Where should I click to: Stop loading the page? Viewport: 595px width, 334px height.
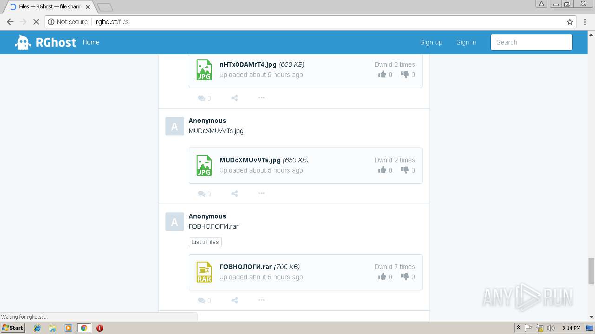pyautogui.click(x=36, y=22)
